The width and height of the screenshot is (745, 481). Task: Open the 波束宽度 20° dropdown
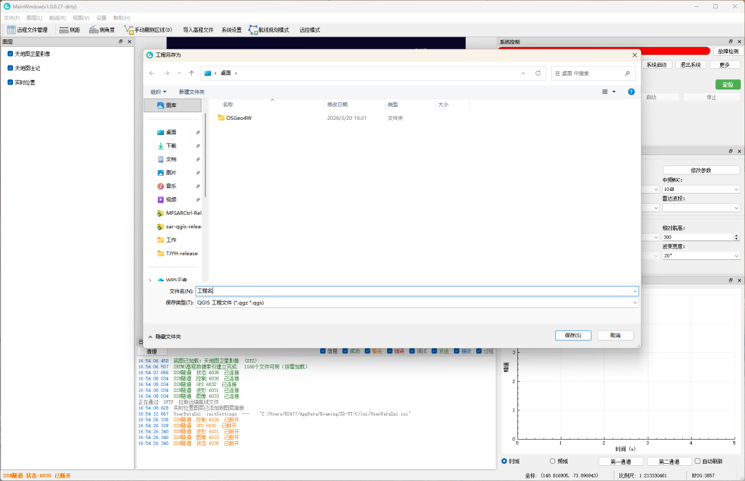701,256
